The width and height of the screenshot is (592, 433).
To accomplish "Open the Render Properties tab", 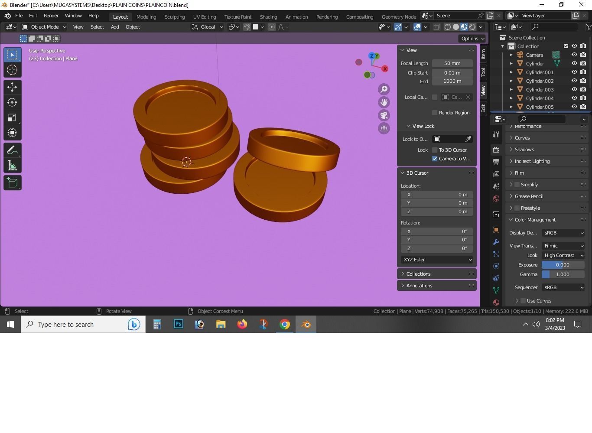I will click(496, 149).
